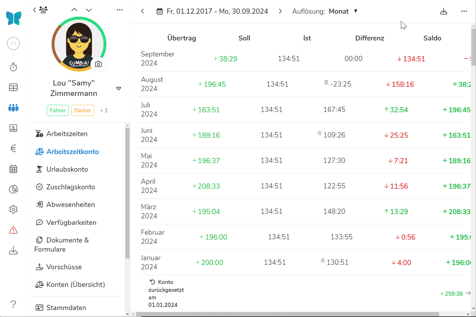476x317 pixels.
Task: Click the stopwatch time tracking sidebar icon
Action: coord(13,67)
